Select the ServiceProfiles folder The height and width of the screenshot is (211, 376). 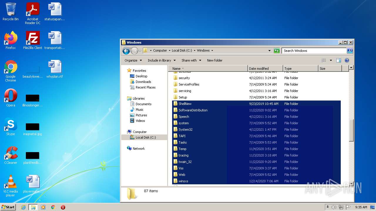[x=256, y=84]
